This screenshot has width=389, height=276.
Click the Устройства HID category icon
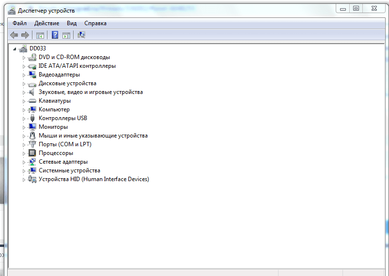[x=32, y=179]
